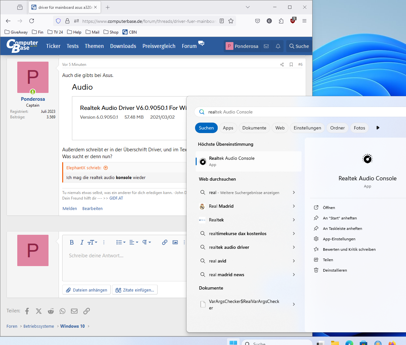Open Windows 10 breadcrumb link

[73, 326]
